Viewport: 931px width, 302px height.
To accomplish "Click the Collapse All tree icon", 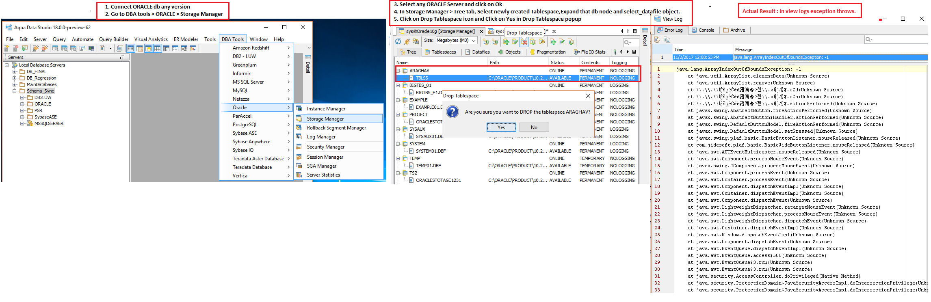I will pos(495,41).
